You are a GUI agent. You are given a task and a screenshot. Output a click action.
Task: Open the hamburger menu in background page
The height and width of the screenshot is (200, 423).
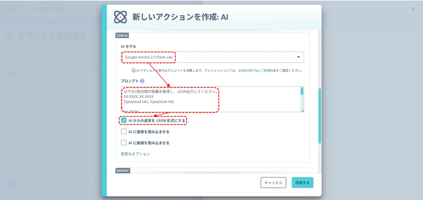point(10,9)
